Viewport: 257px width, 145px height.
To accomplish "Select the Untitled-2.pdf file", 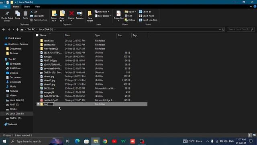I will (51, 100).
